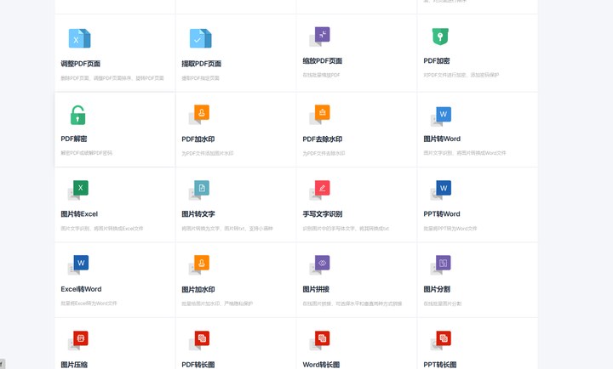Open the PDF去除水印 title
613x369 pixels.
point(323,139)
